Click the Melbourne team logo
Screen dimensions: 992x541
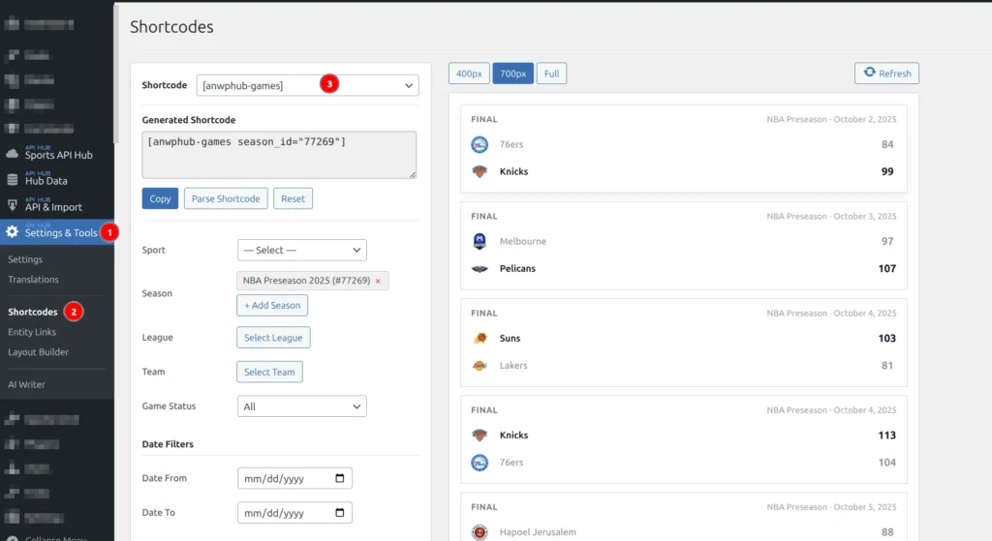pos(480,241)
